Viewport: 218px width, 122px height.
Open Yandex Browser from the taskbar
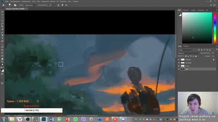20,119
